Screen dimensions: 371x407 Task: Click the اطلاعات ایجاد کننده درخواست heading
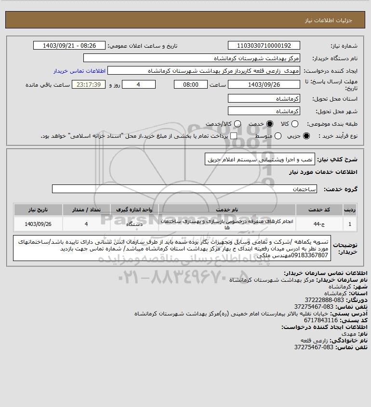(x=325, y=327)
